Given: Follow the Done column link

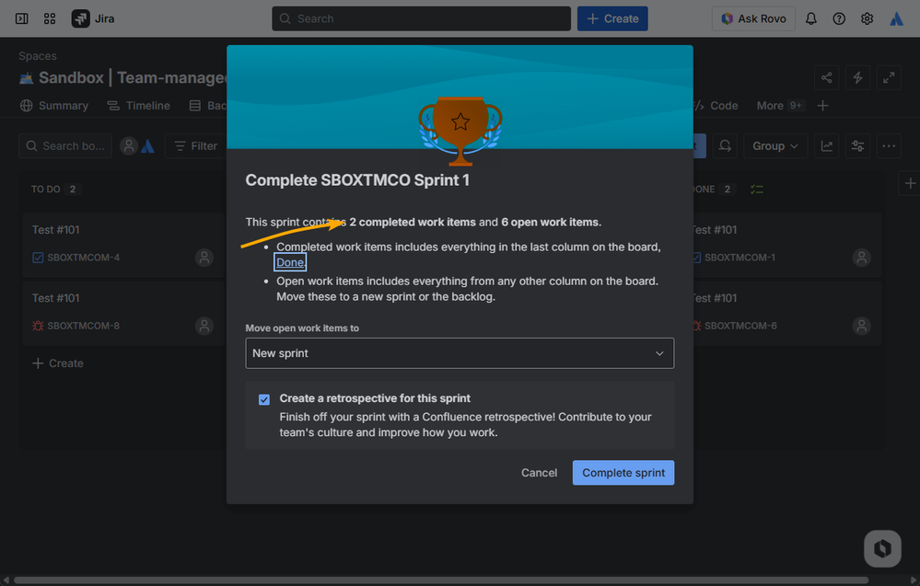Looking at the screenshot, I should click(x=290, y=262).
